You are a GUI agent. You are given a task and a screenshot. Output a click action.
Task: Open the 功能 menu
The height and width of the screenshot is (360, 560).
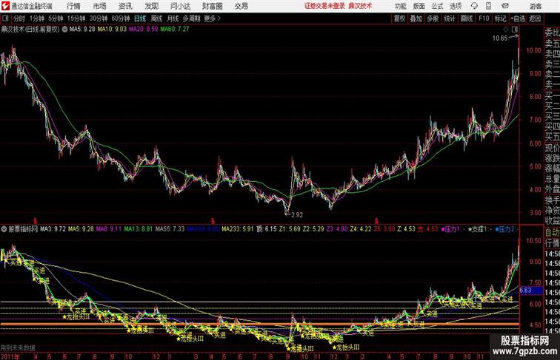[x=400, y=6]
